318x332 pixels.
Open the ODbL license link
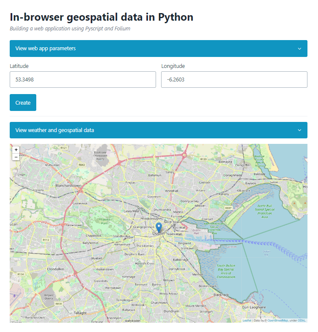(x=302, y=320)
